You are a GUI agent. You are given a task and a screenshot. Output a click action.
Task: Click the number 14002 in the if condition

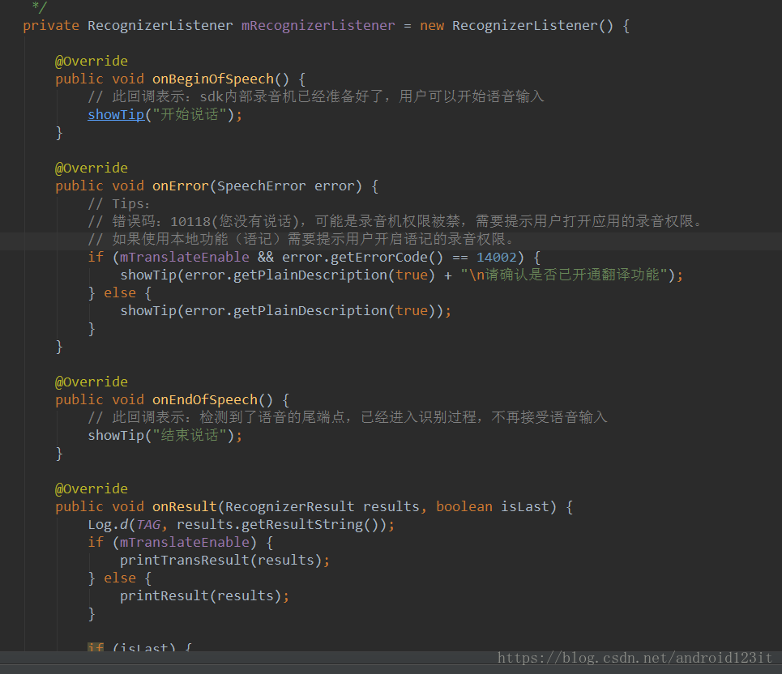496,258
